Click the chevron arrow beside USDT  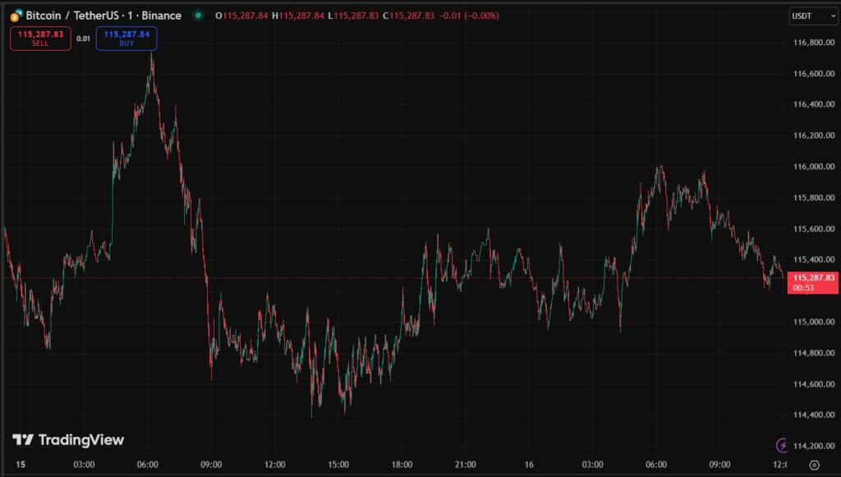pos(833,15)
